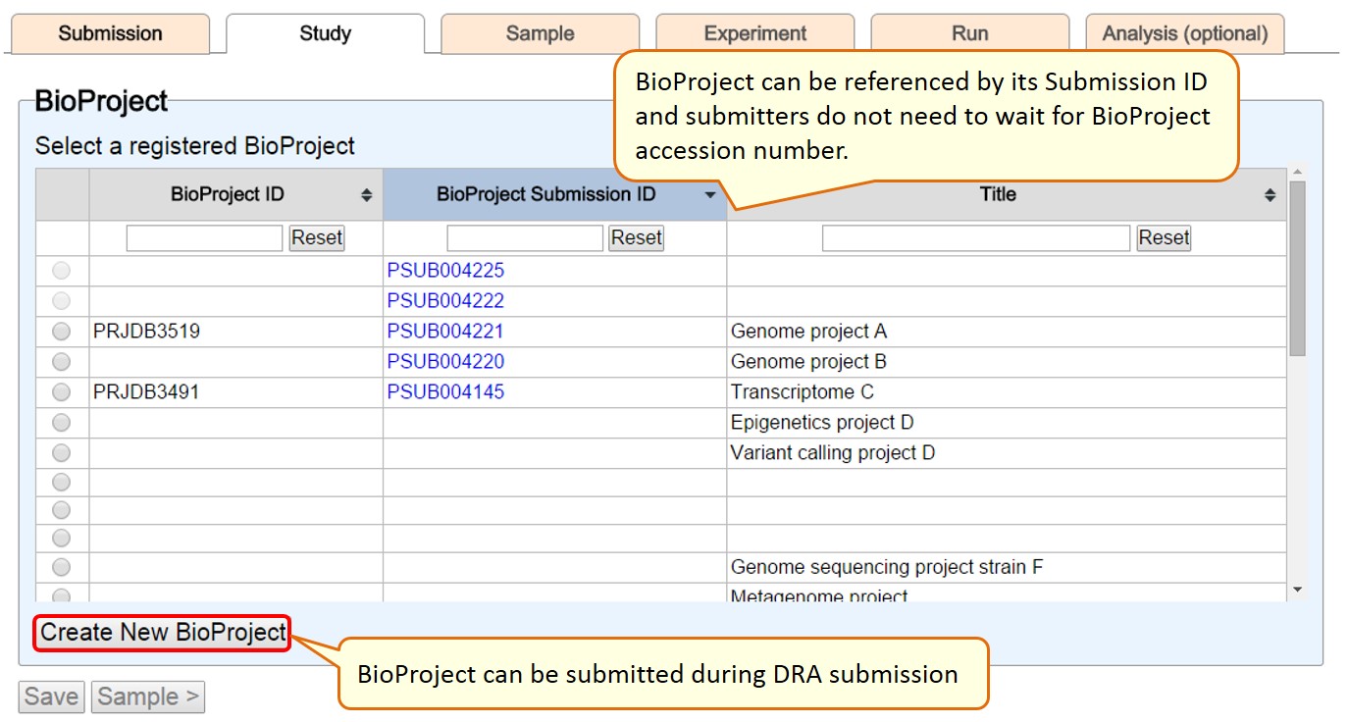The height and width of the screenshot is (722, 1348).
Task: Open the PSUB004225 submission link
Action: point(445,271)
